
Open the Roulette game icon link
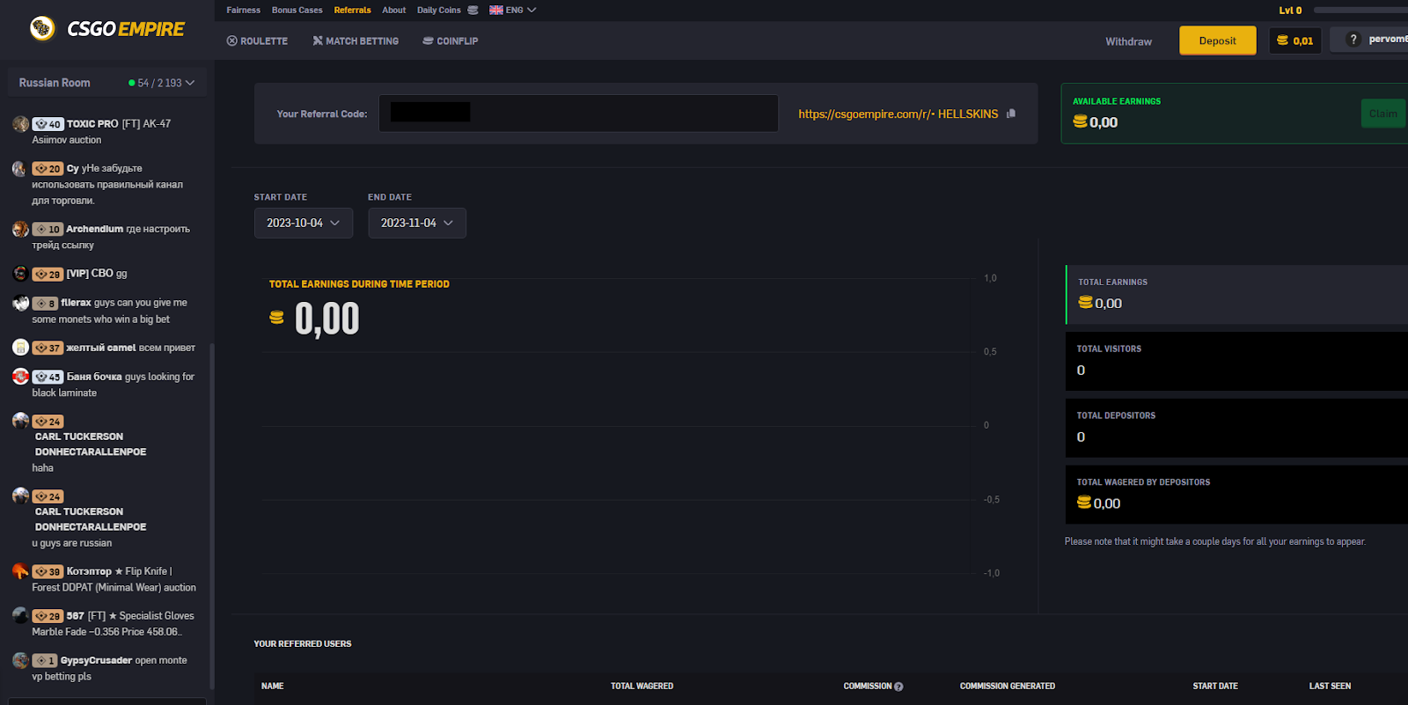pos(232,41)
